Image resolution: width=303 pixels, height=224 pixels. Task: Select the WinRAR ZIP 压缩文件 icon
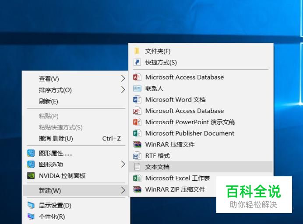pos(137,189)
